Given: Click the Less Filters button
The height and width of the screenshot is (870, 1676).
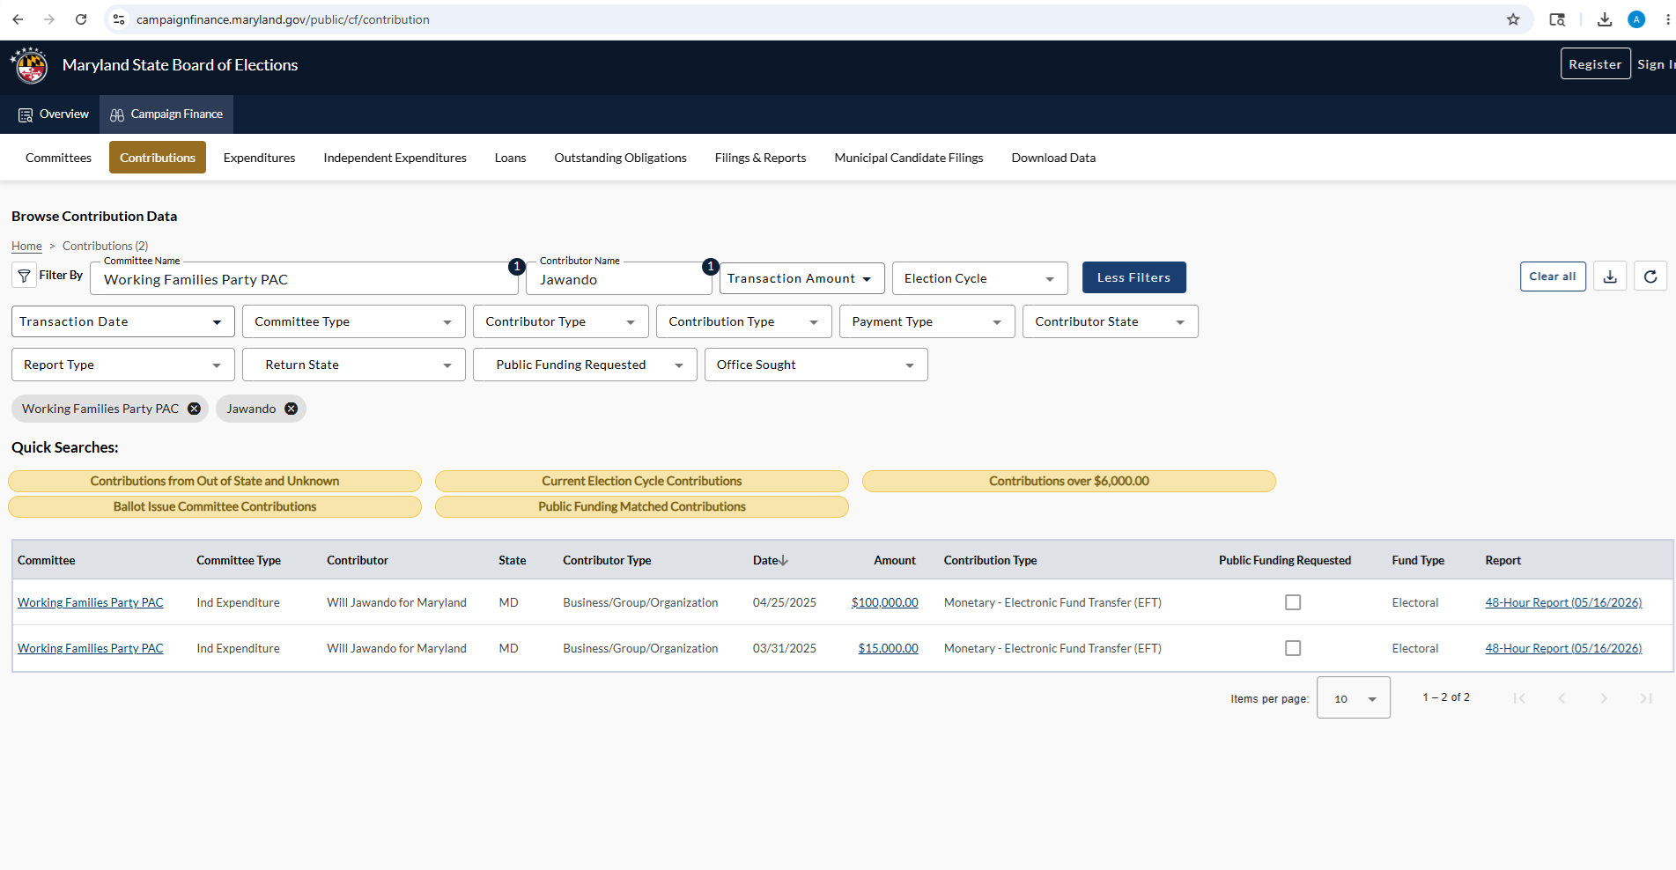Looking at the screenshot, I should tap(1134, 277).
